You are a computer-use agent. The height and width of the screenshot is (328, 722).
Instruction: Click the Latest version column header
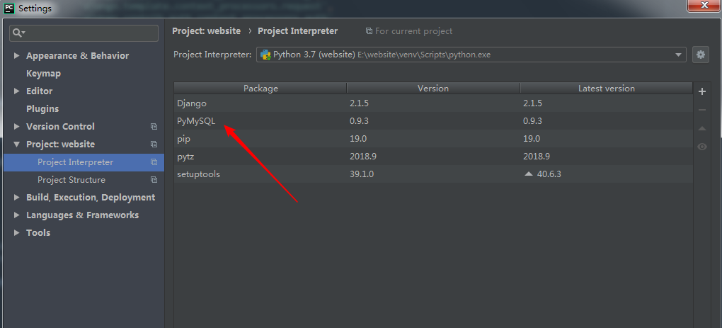point(607,89)
